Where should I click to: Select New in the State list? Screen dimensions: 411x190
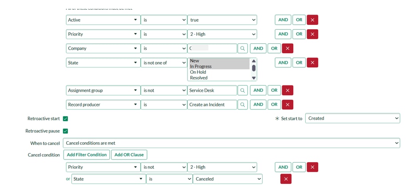219,61
